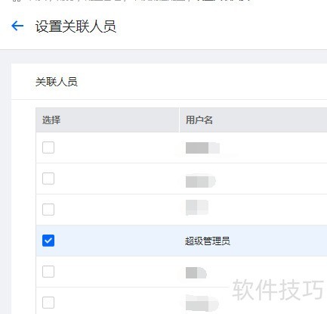
Task: Enable the checkbox below the 超级管理员 row
Action: (x=48, y=272)
